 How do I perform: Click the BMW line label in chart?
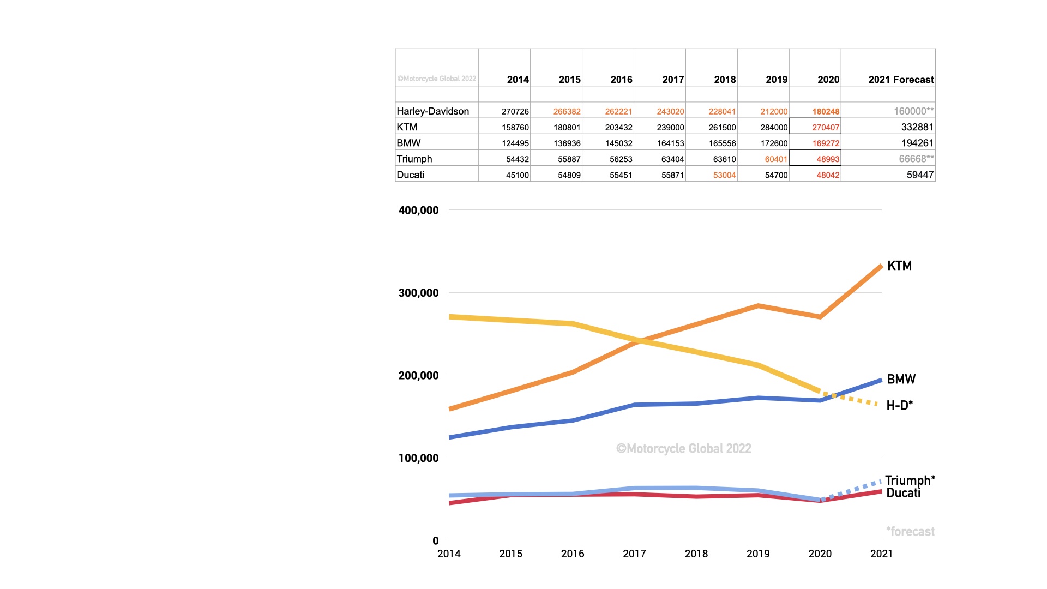pos(901,379)
